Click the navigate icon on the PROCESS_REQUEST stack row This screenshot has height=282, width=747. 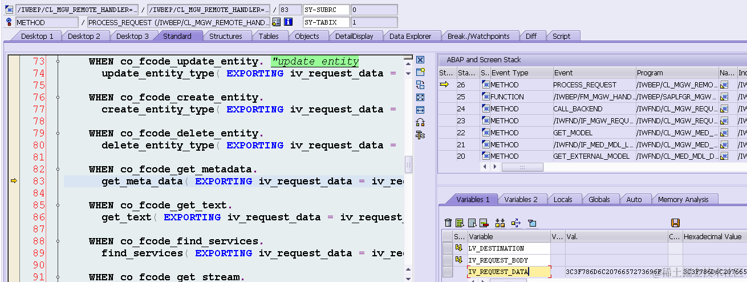click(x=724, y=84)
